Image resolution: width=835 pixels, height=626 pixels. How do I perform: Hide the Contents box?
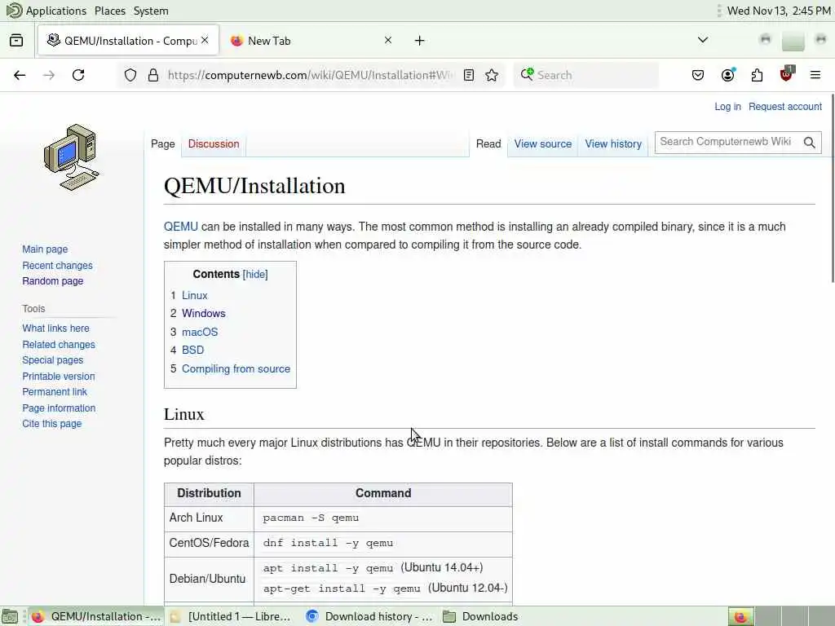pos(255,274)
